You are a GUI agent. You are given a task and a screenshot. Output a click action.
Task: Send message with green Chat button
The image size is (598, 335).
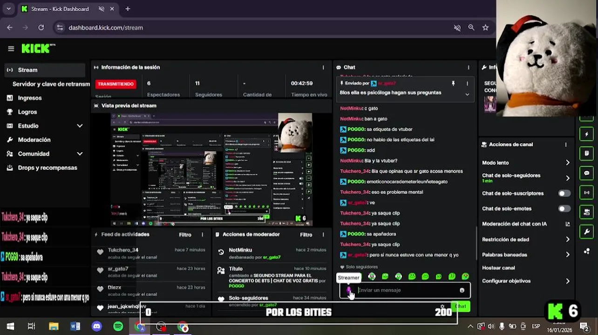[461, 306]
